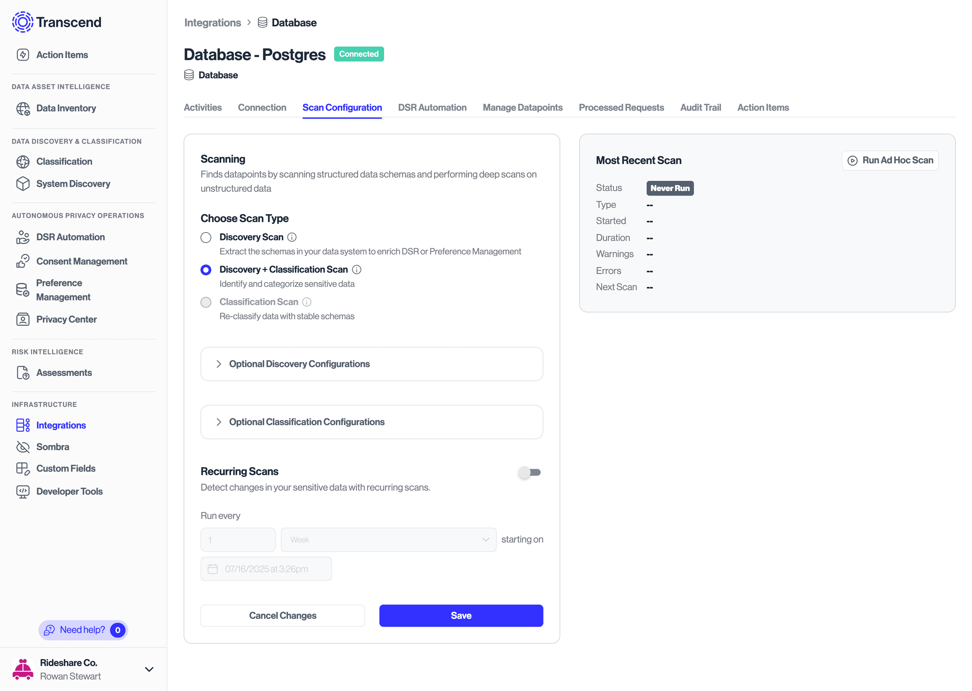Click the Run Ad Hoc Scan button
The width and height of the screenshot is (972, 691).
point(890,160)
